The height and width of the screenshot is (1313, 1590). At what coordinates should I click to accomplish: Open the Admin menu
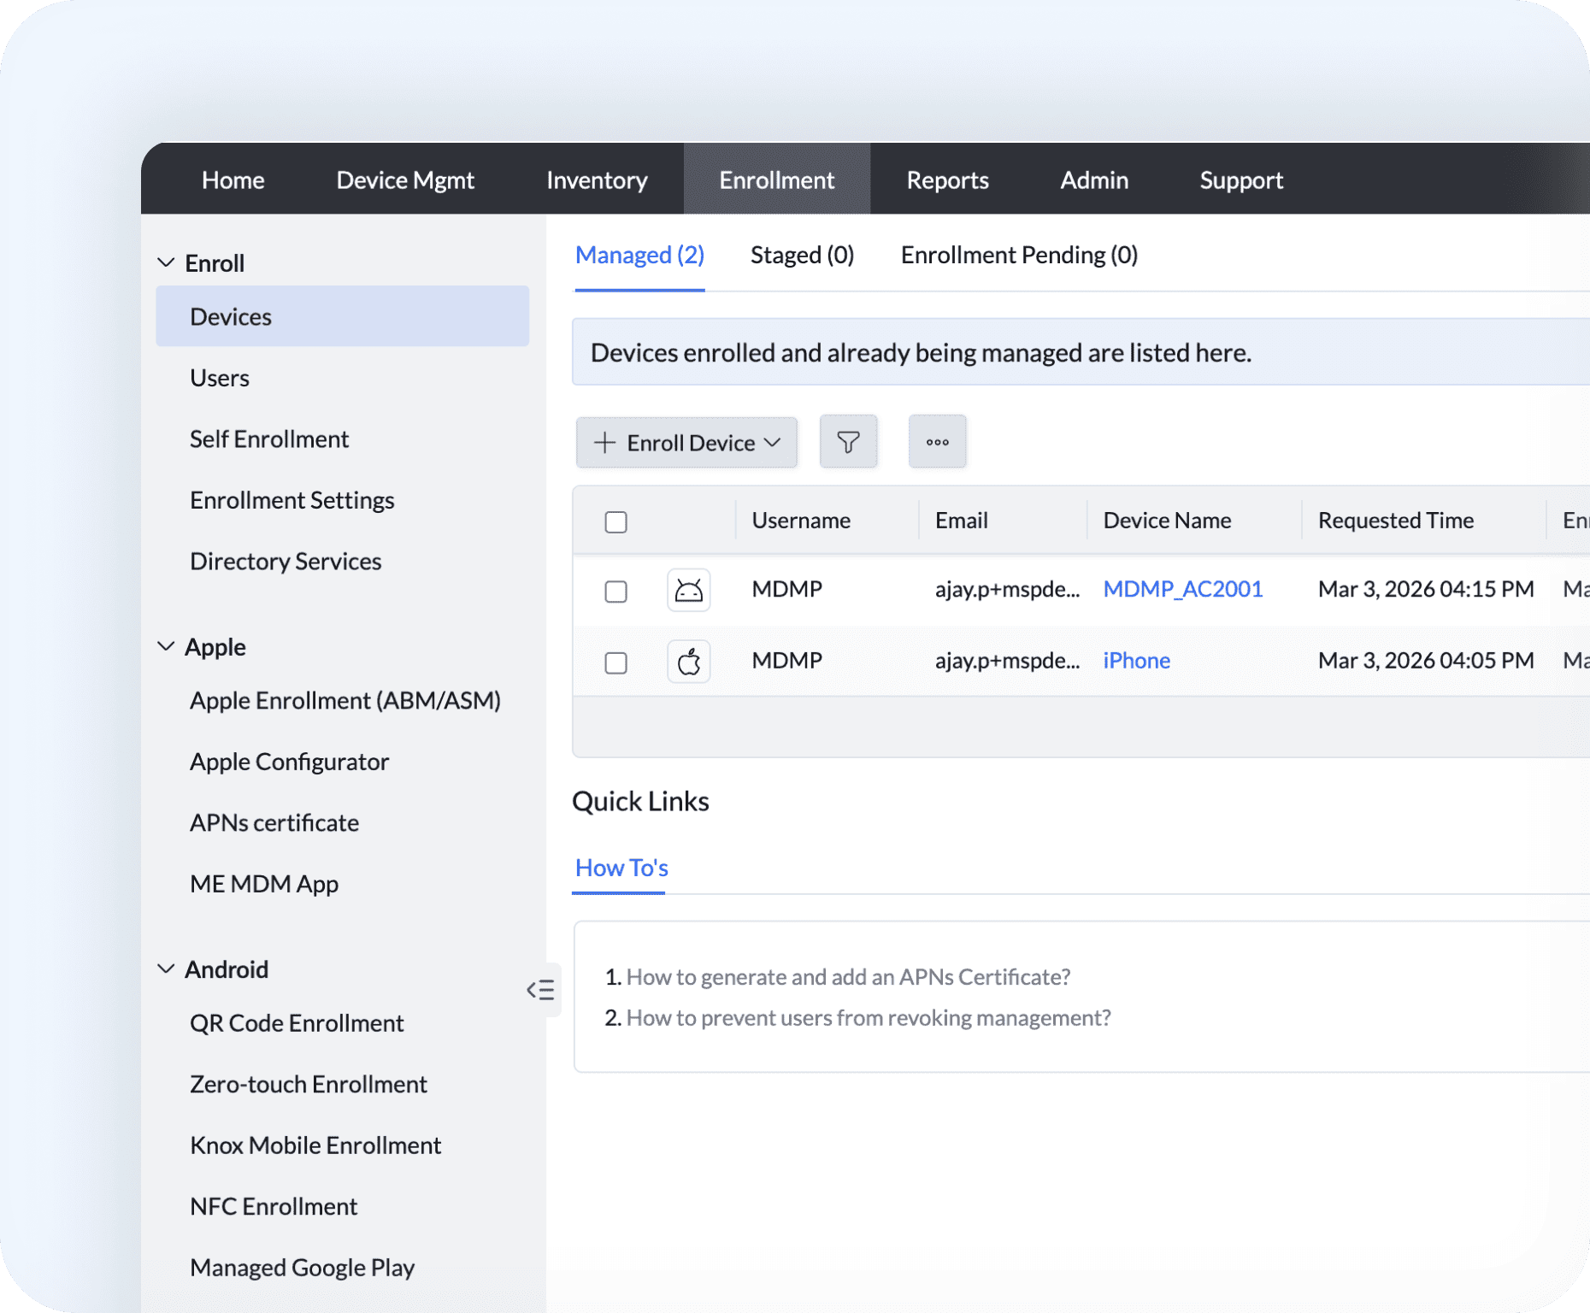(1094, 180)
